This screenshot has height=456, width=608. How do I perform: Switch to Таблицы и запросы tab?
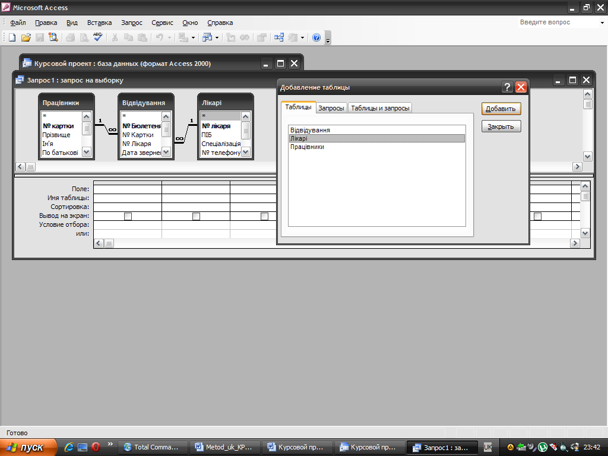pyautogui.click(x=380, y=108)
